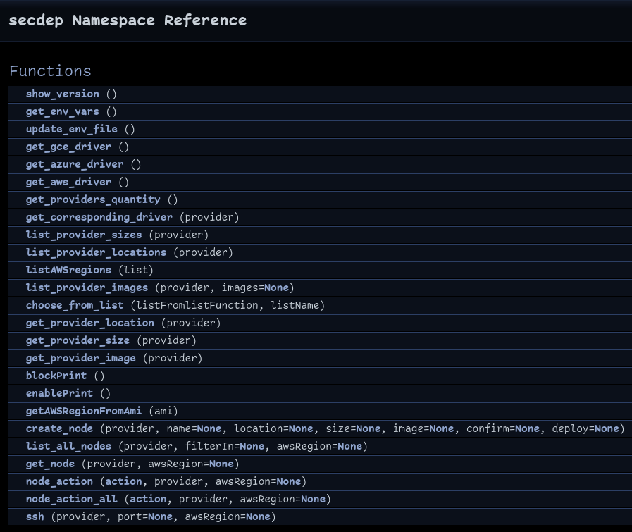
Task: Open the show_version function link
Action: point(62,94)
